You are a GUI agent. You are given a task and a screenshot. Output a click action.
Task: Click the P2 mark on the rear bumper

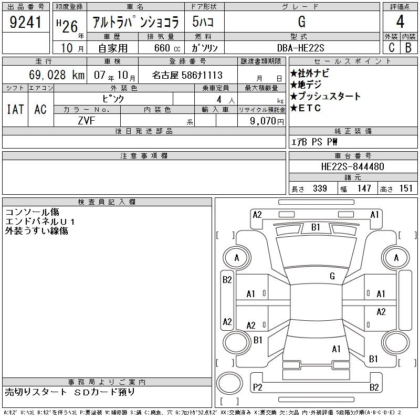pyautogui.click(x=257, y=387)
